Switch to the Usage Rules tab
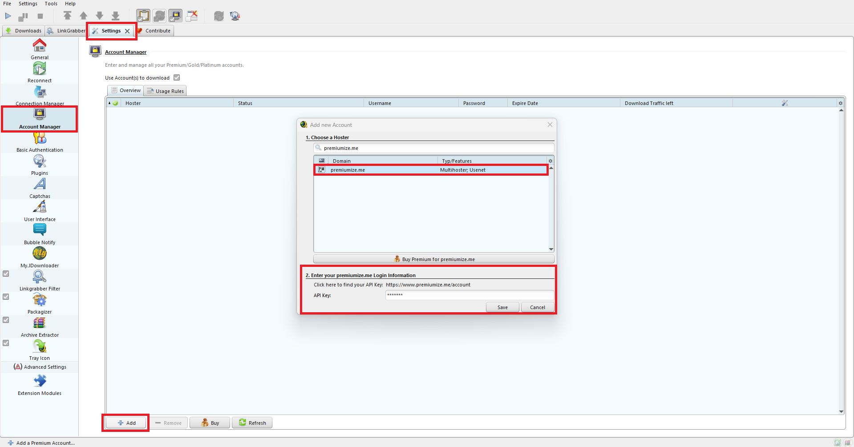Viewport: 854px width, 447px height. tap(165, 91)
